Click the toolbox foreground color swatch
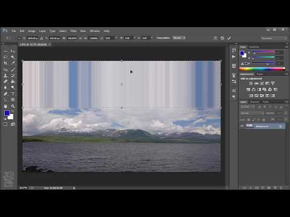The height and width of the screenshot is (217, 290). [7, 113]
